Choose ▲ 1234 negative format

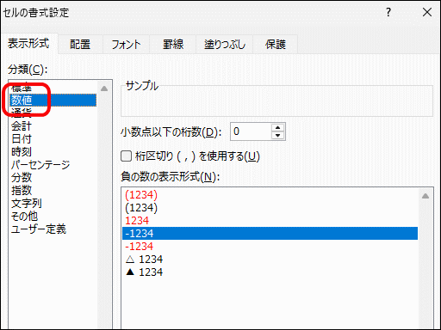(x=270, y=272)
